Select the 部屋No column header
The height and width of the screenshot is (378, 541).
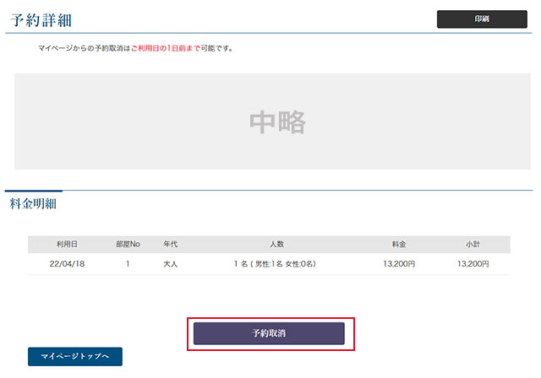128,244
